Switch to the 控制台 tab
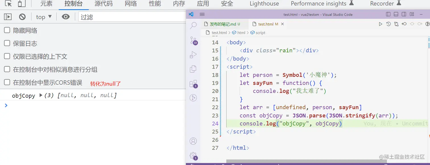This screenshot has height=165, width=430. pyautogui.click(x=74, y=4)
